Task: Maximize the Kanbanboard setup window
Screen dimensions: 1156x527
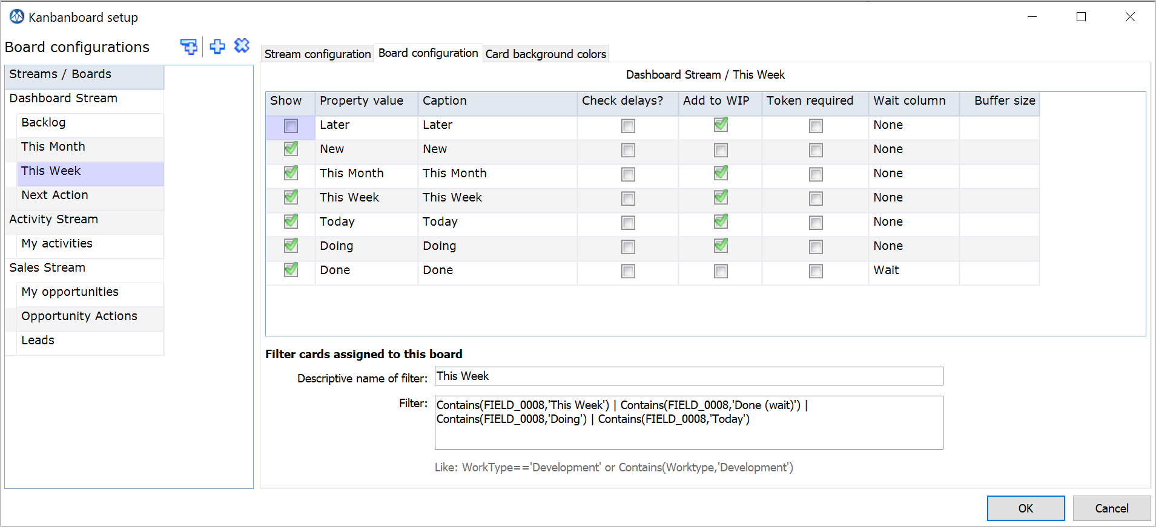Action: click(x=1081, y=17)
